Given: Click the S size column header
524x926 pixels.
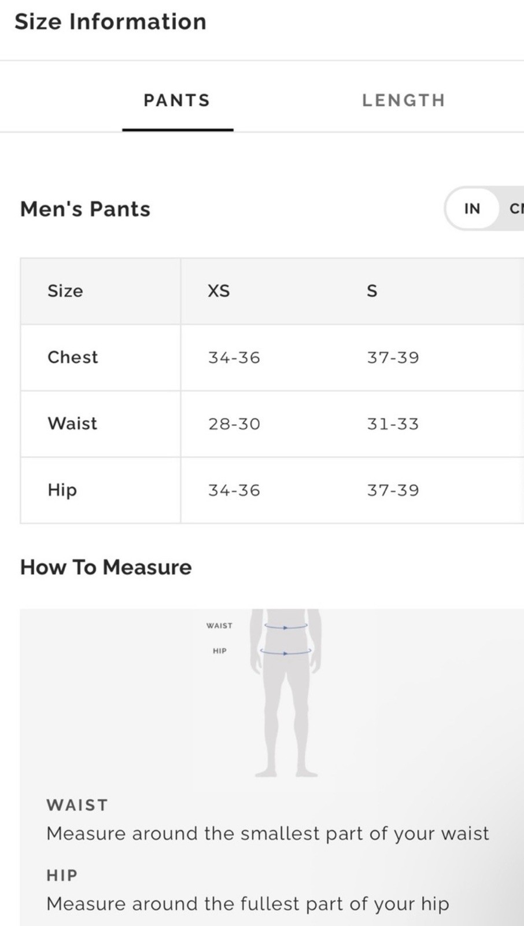Looking at the screenshot, I should tap(372, 291).
